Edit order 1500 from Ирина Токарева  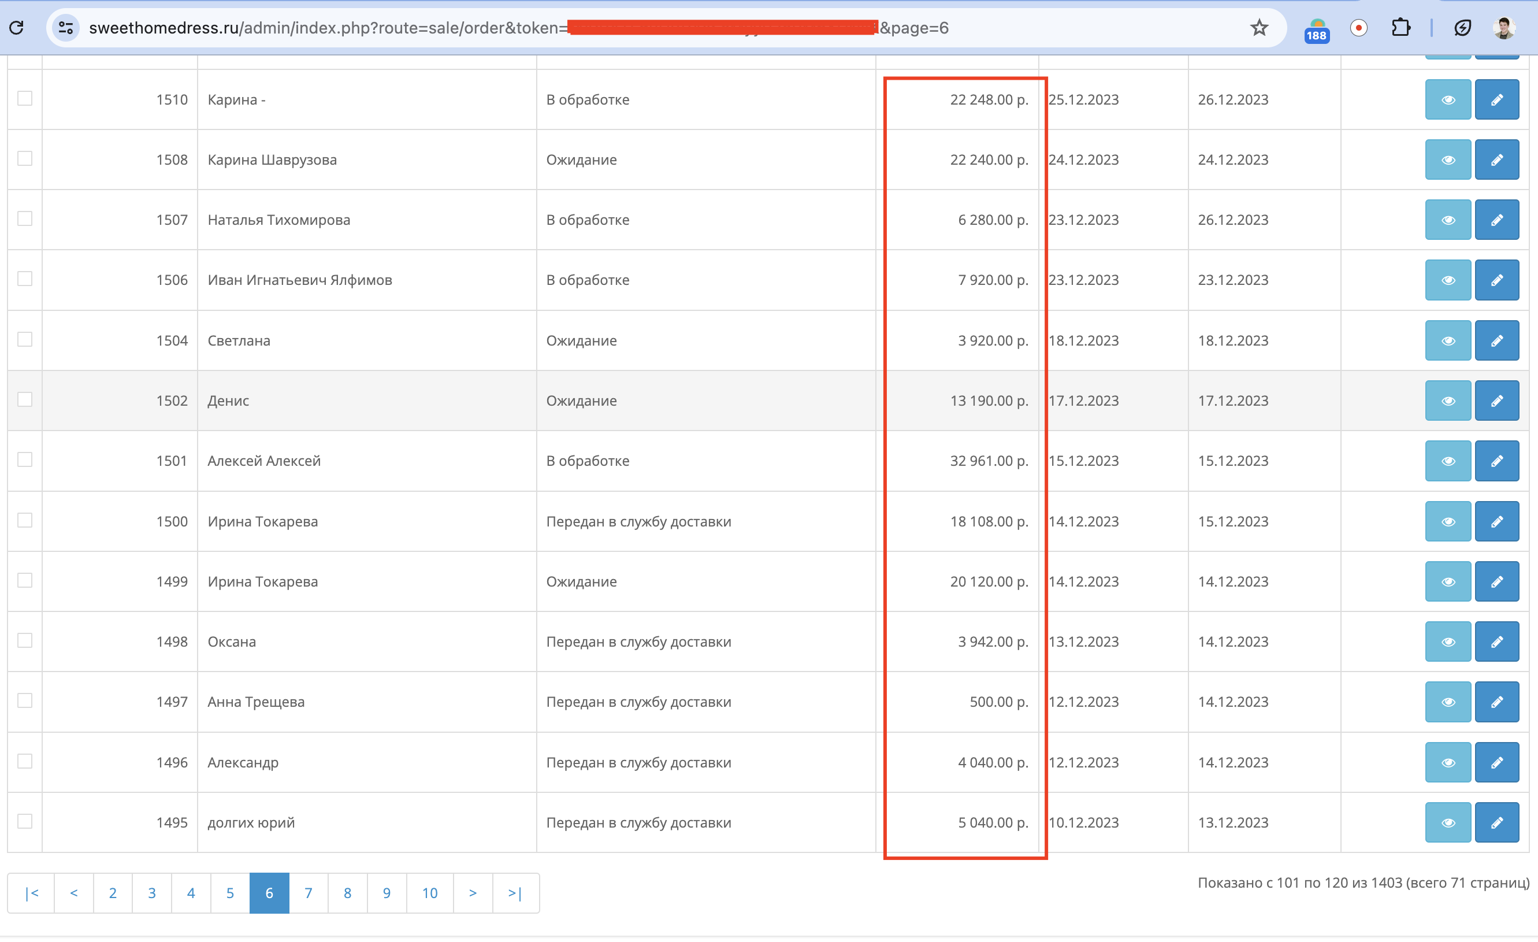(1496, 521)
